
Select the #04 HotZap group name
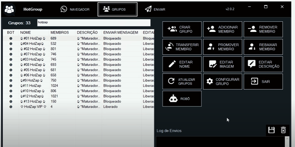[32, 44]
